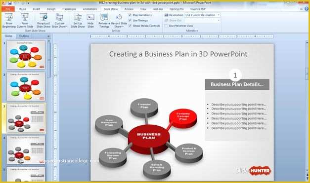
Task: Click the horizontal ruler
Action: (181, 37)
